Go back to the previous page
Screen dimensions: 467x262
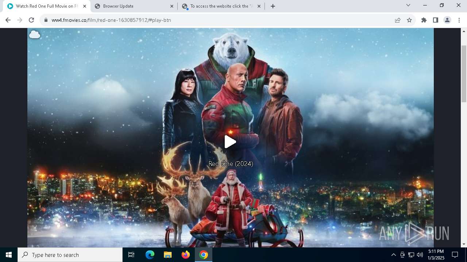pos(8,20)
